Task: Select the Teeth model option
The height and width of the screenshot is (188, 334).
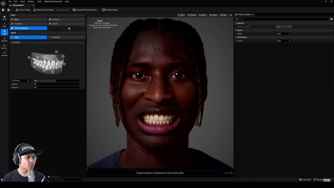Action: (29, 38)
